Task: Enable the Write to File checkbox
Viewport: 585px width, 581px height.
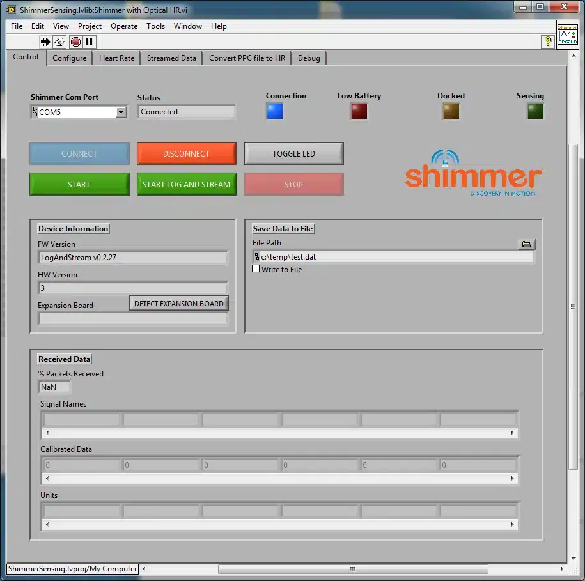Action: (x=256, y=269)
